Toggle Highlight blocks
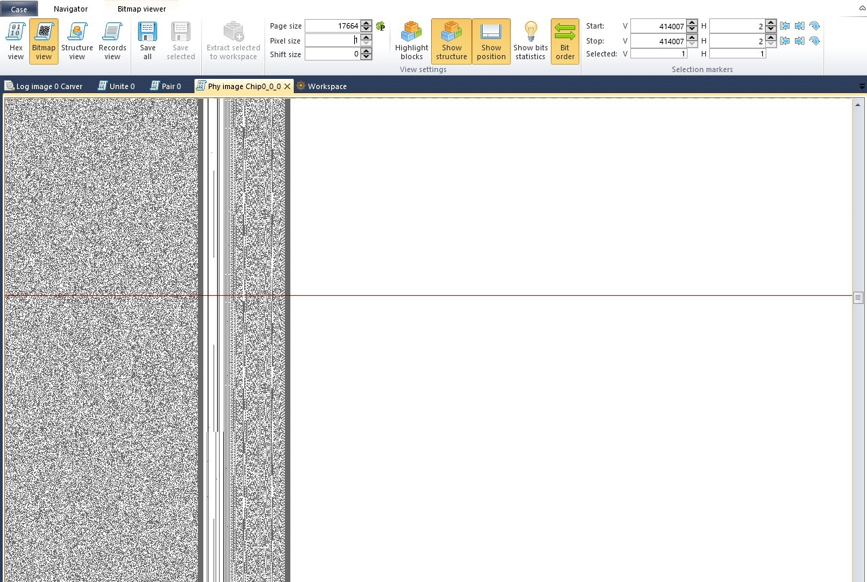The image size is (867, 582). 411,41
